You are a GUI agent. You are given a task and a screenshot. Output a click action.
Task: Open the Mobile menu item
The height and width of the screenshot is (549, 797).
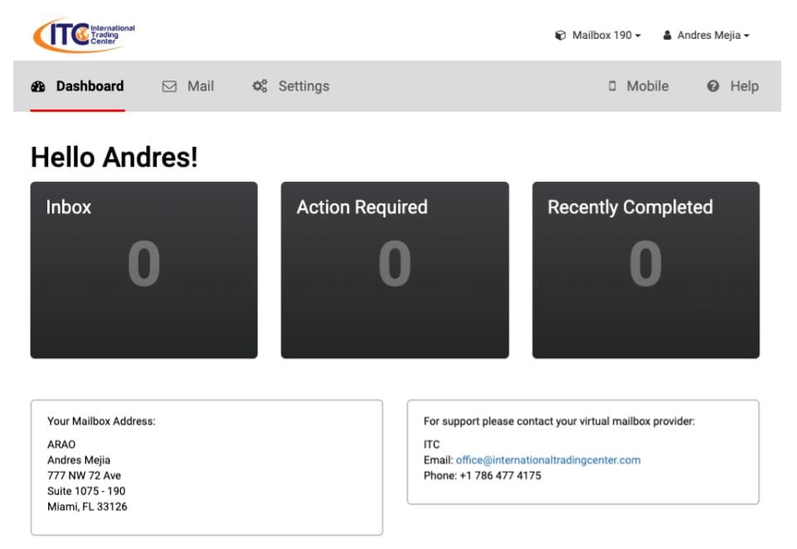639,86
